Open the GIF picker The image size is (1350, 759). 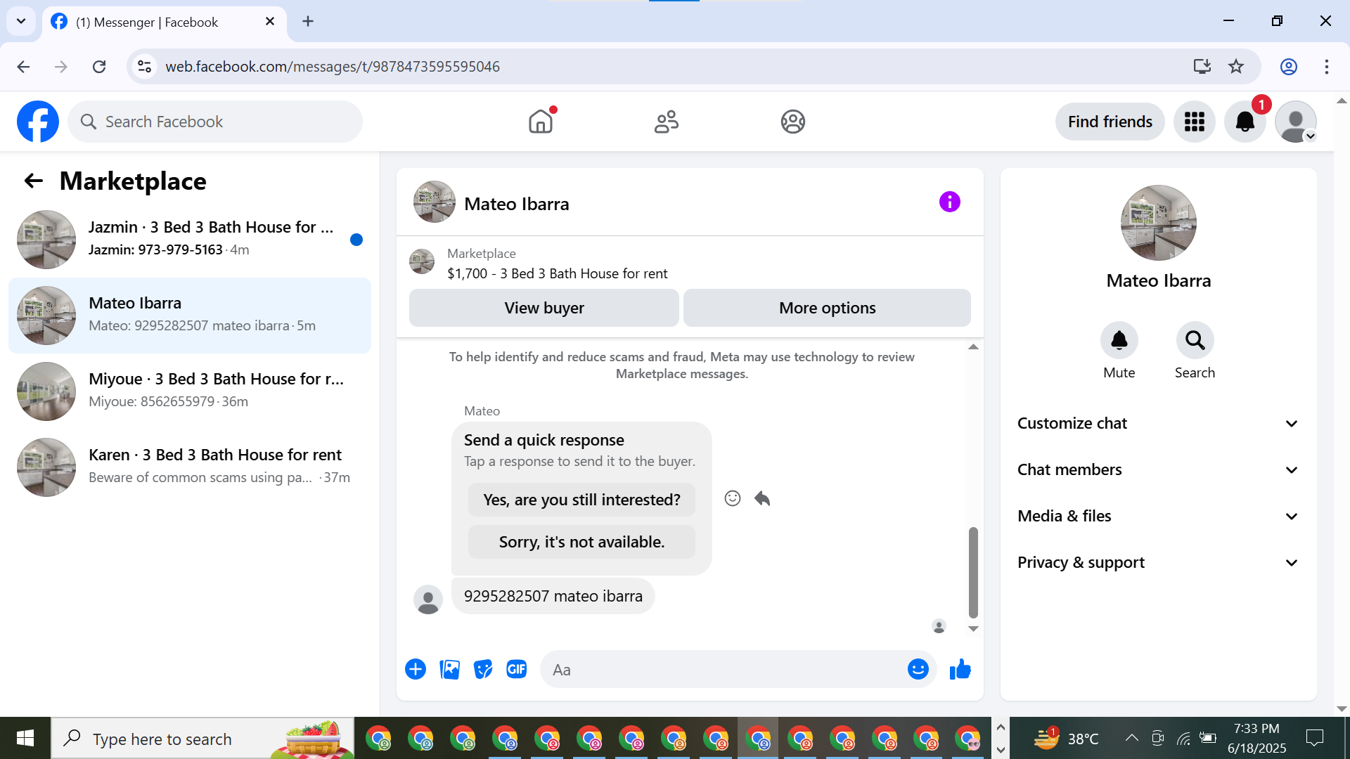pos(517,669)
